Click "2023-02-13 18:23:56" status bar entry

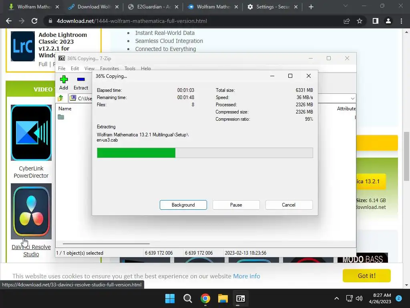(245, 253)
